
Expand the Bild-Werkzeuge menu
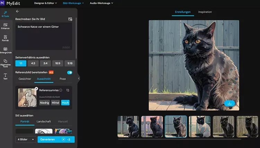[x=73, y=3]
